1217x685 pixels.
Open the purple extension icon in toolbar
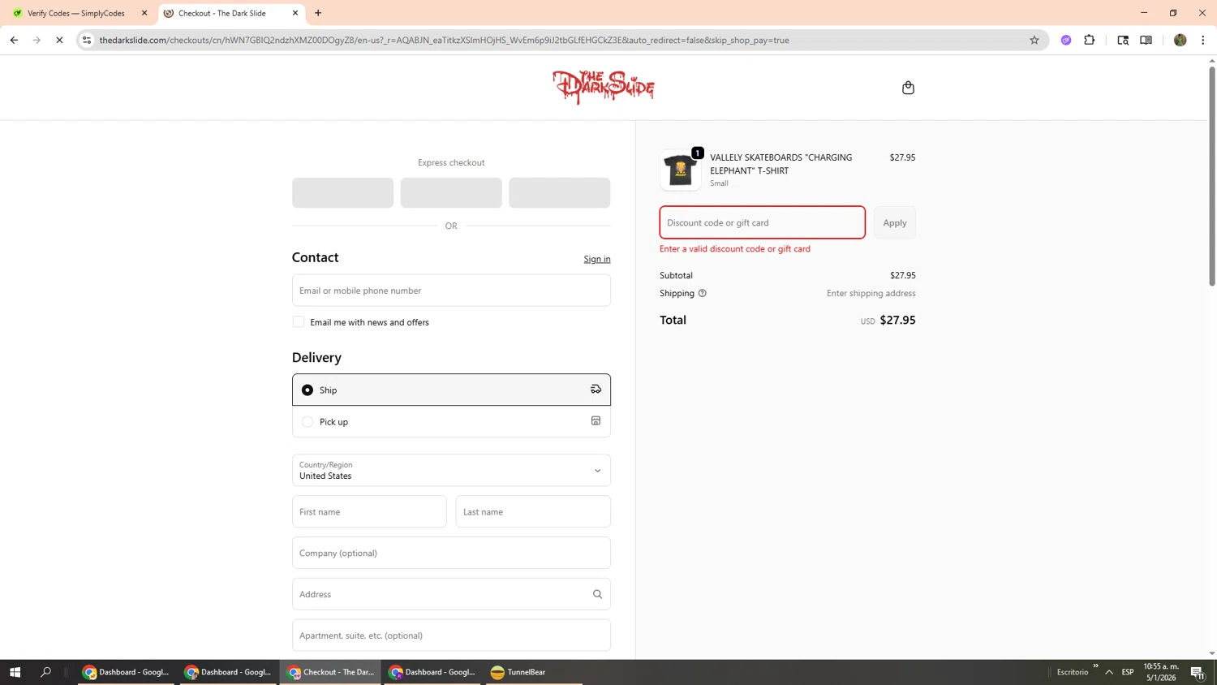[x=1066, y=40]
